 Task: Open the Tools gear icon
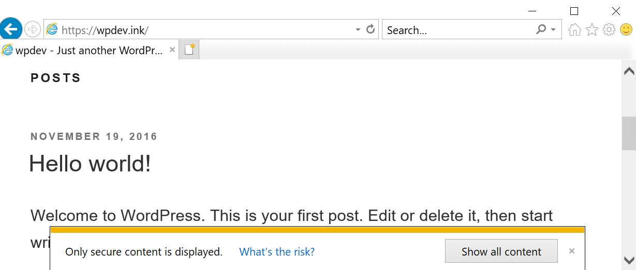(609, 30)
